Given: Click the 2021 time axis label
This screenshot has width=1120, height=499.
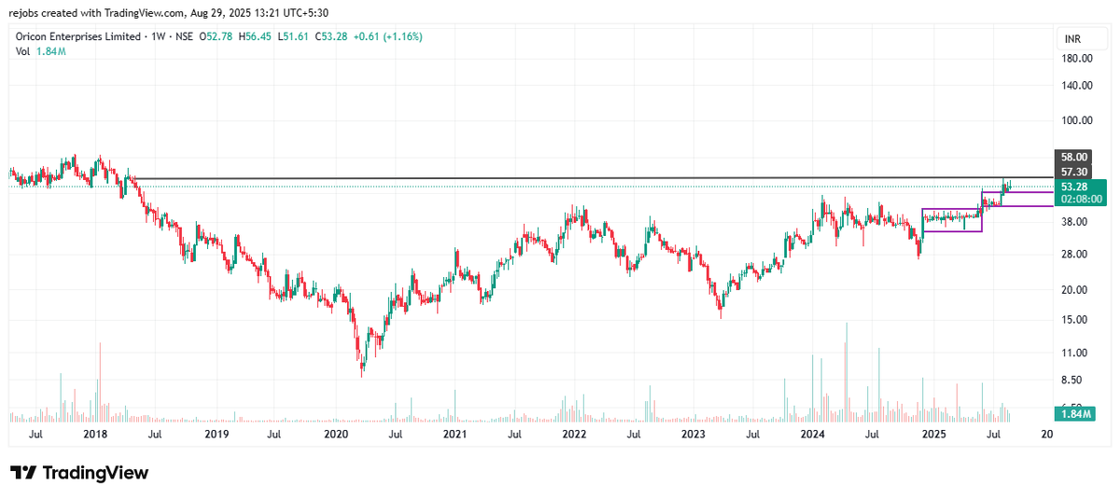Looking at the screenshot, I should (x=455, y=435).
